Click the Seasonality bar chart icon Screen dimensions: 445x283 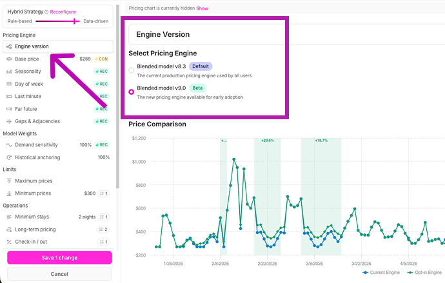[x=9, y=72]
